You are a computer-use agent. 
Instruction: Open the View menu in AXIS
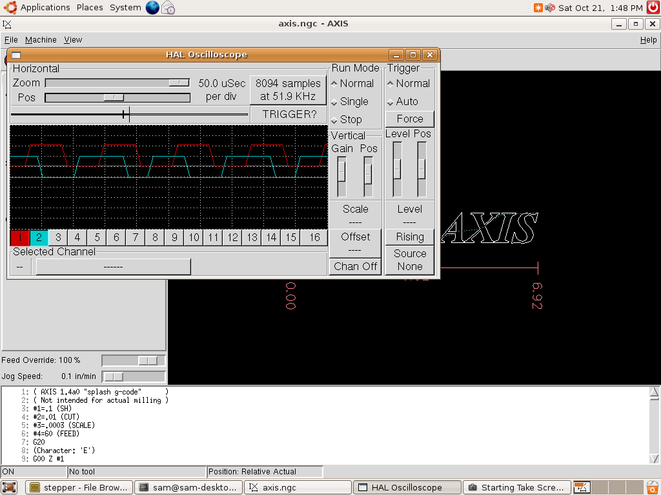click(x=73, y=40)
